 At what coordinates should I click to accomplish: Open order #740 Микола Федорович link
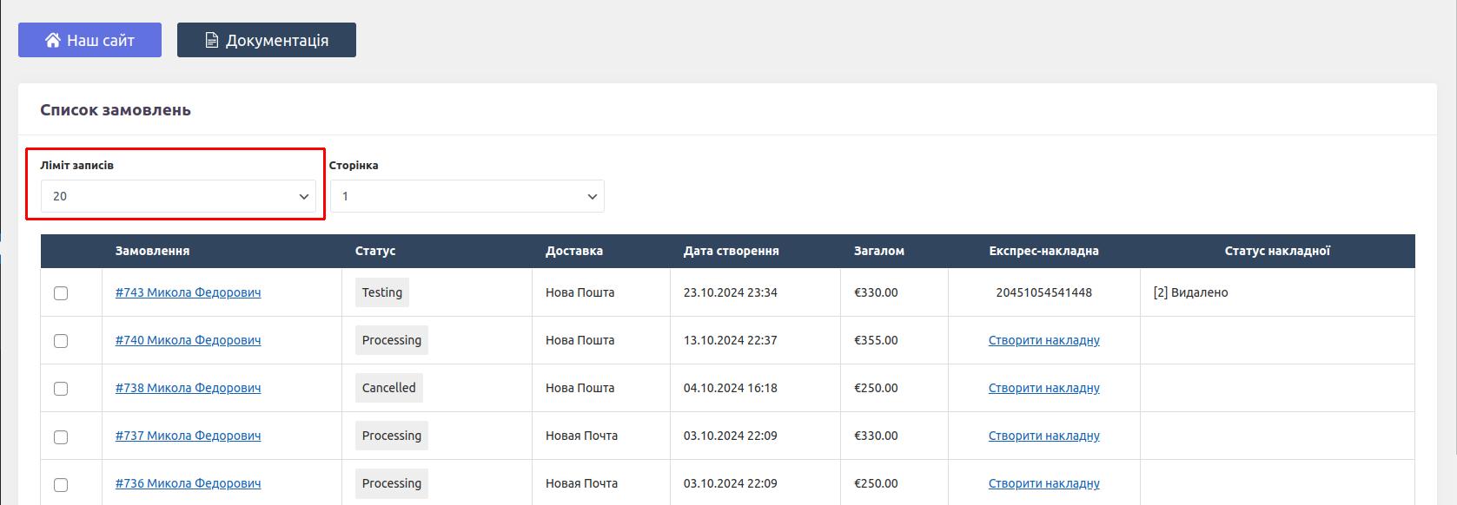click(188, 340)
